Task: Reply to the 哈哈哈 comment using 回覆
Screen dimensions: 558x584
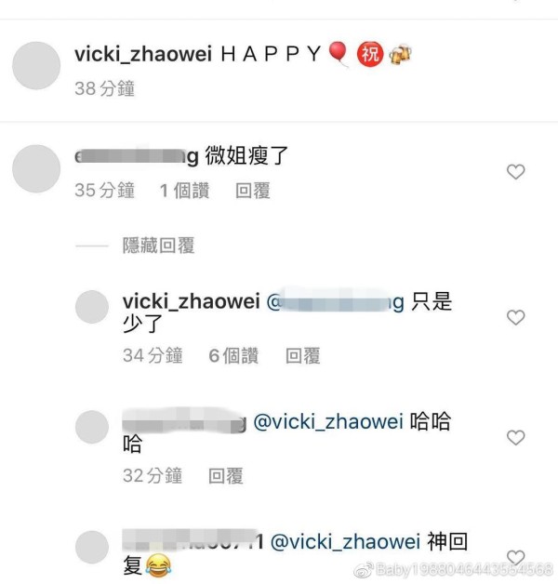Action: [226, 476]
